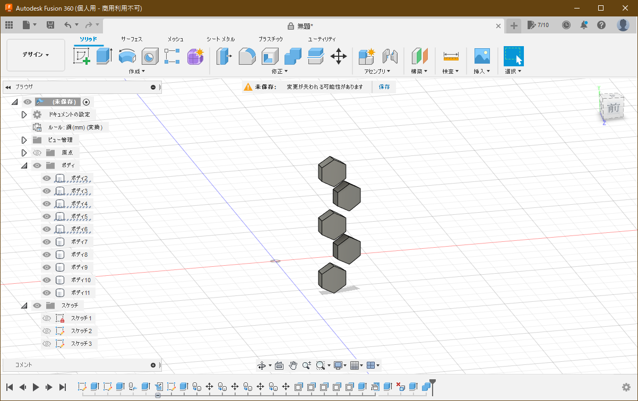Open the デザイン workspace dropdown
The width and height of the screenshot is (638, 401).
click(36, 55)
